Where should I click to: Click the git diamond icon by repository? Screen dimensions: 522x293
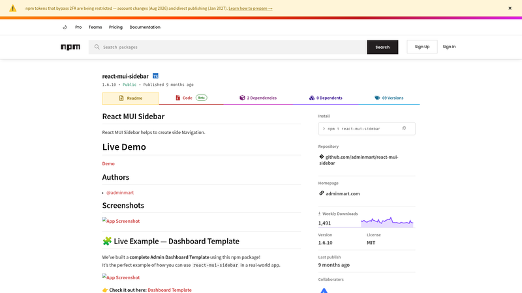click(322, 156)
